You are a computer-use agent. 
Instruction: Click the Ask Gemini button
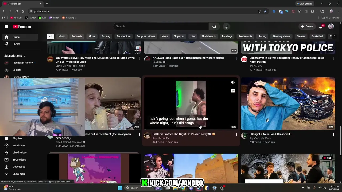tap(304, 4)
